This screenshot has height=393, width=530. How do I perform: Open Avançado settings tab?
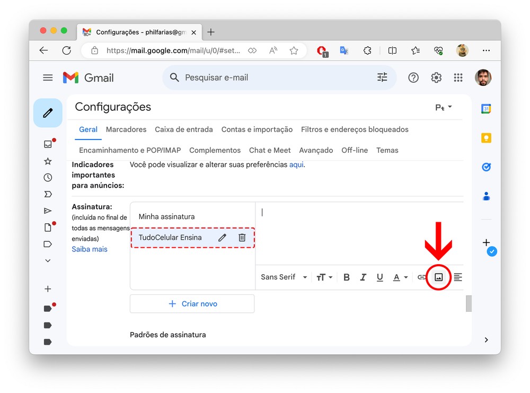[x=316, y=150]
